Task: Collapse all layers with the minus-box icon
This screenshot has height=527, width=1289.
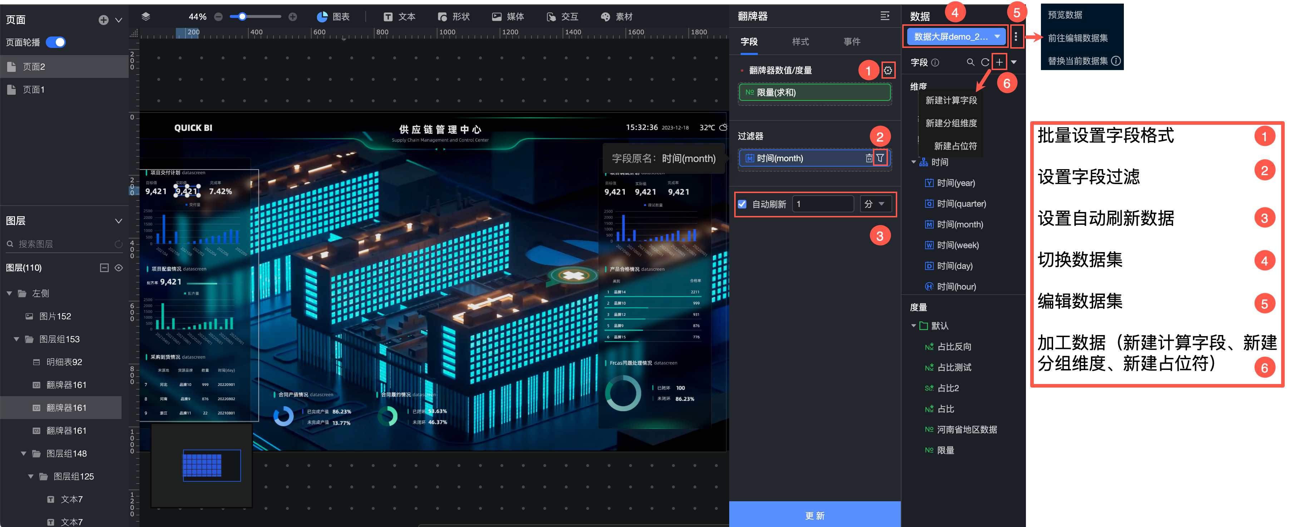Action: [x=104, y=268]
